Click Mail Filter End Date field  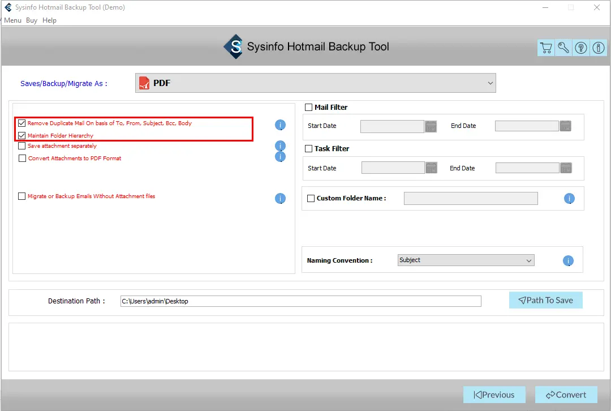coord(527,126)
